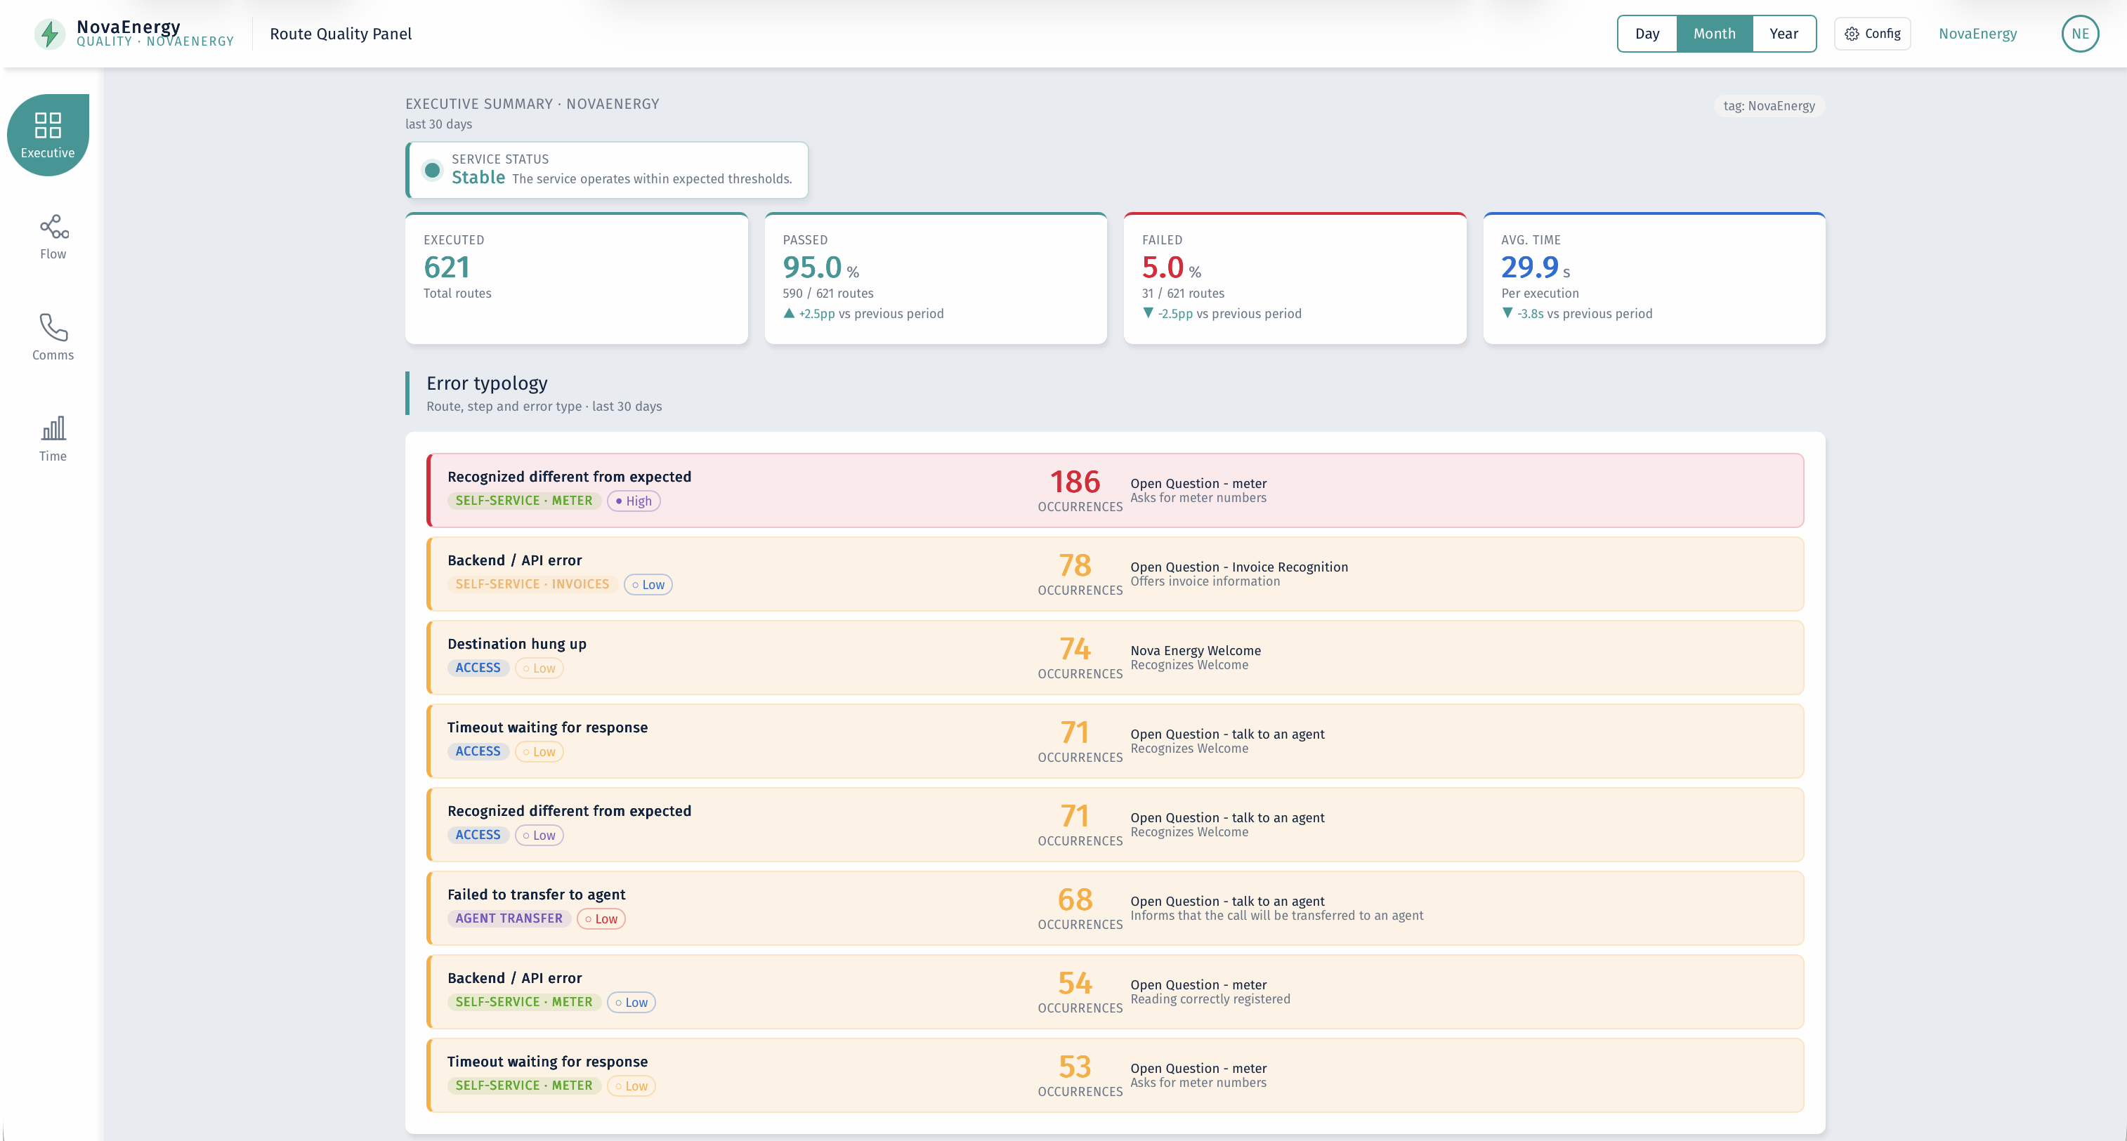Select the Backend / API error 54 row

(1115, 991)
